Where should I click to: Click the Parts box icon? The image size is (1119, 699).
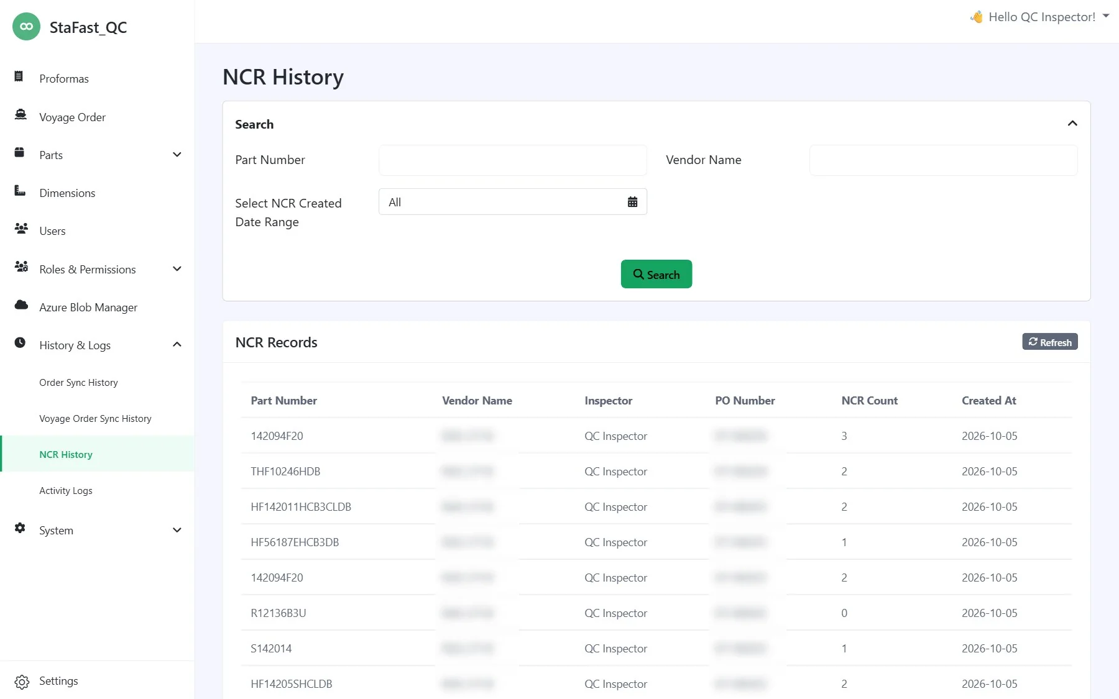pyautogui.click(x=19, y=153)
